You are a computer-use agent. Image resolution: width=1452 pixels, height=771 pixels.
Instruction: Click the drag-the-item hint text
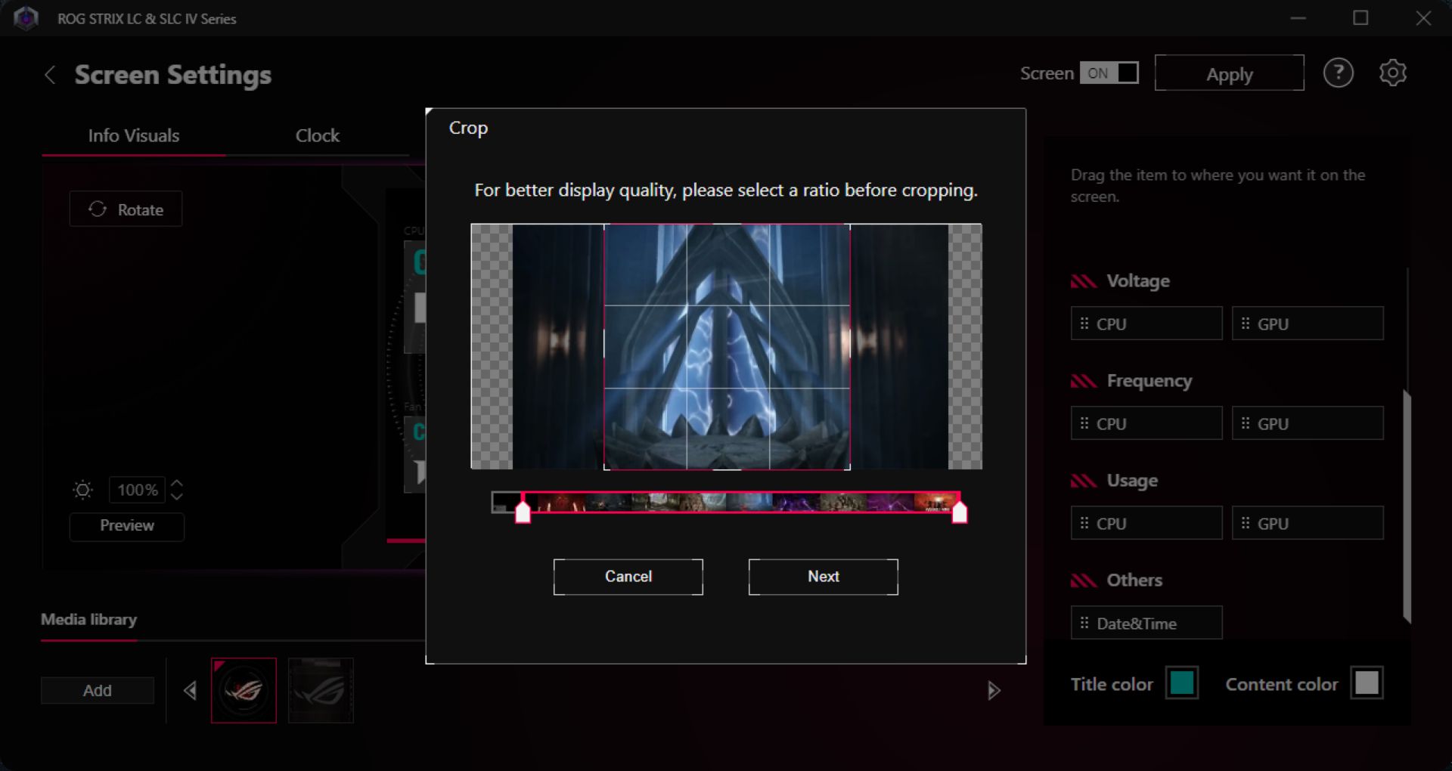1218,185
